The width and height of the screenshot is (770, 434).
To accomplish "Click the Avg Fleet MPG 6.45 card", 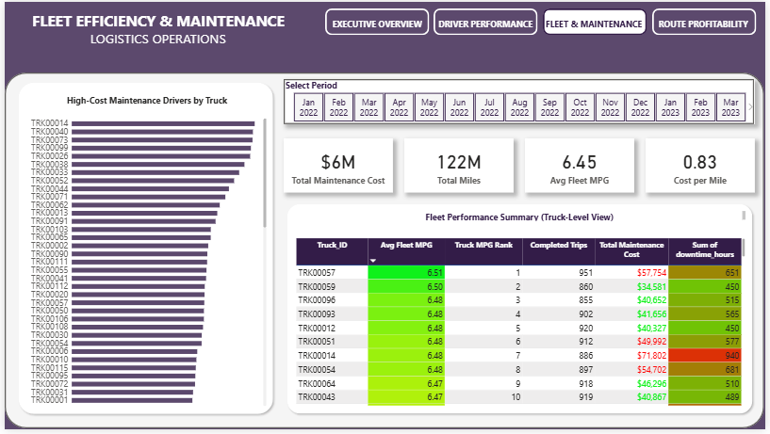I will [580, 166].
